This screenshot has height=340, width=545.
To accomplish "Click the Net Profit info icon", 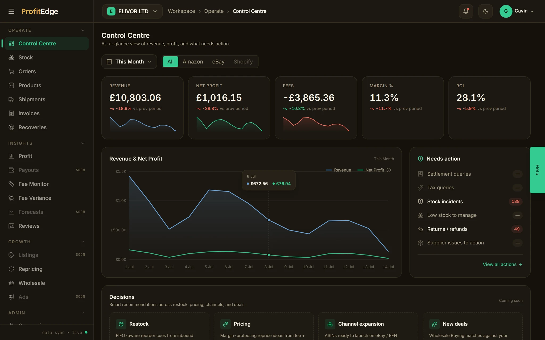I will tap(389, 170).
